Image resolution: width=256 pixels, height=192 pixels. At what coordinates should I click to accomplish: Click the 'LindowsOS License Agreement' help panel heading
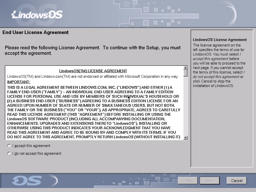tap(220, 40)
